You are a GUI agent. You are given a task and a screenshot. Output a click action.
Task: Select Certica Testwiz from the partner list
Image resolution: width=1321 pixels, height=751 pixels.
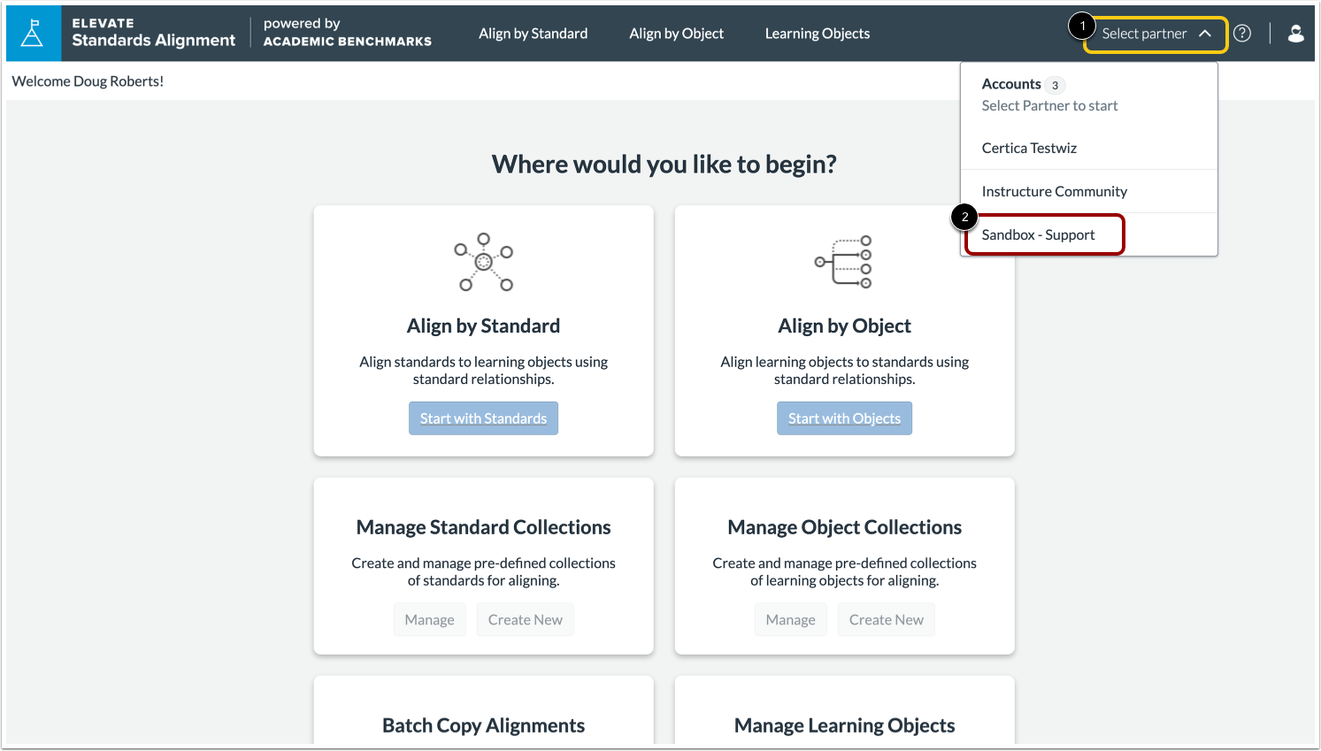pyautogui.click(x=1029, y=148)
